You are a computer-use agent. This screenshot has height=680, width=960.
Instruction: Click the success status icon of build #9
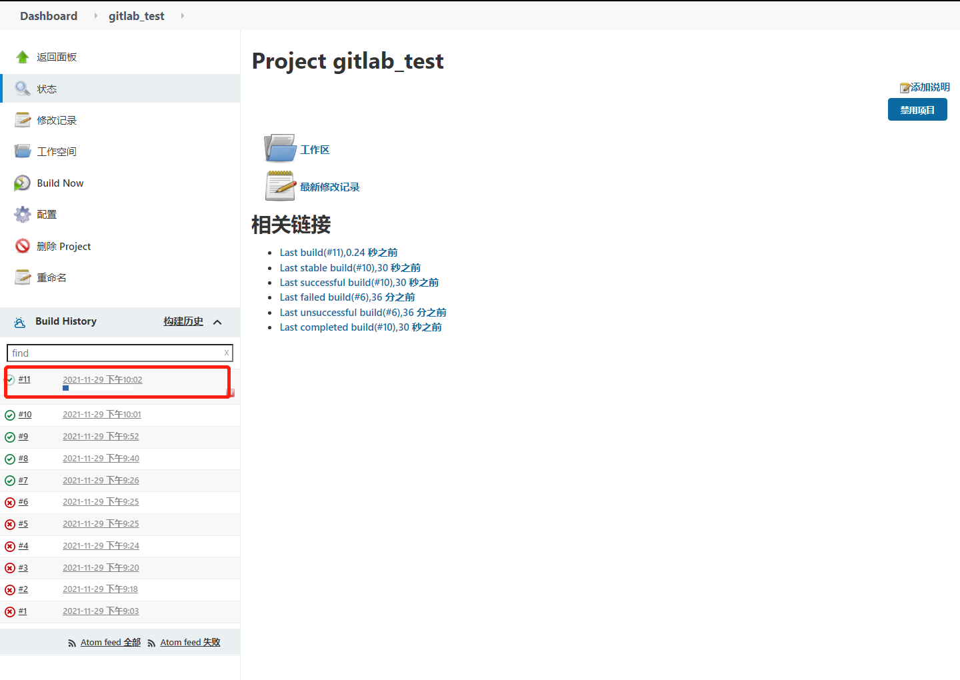[x=10, y=437]
